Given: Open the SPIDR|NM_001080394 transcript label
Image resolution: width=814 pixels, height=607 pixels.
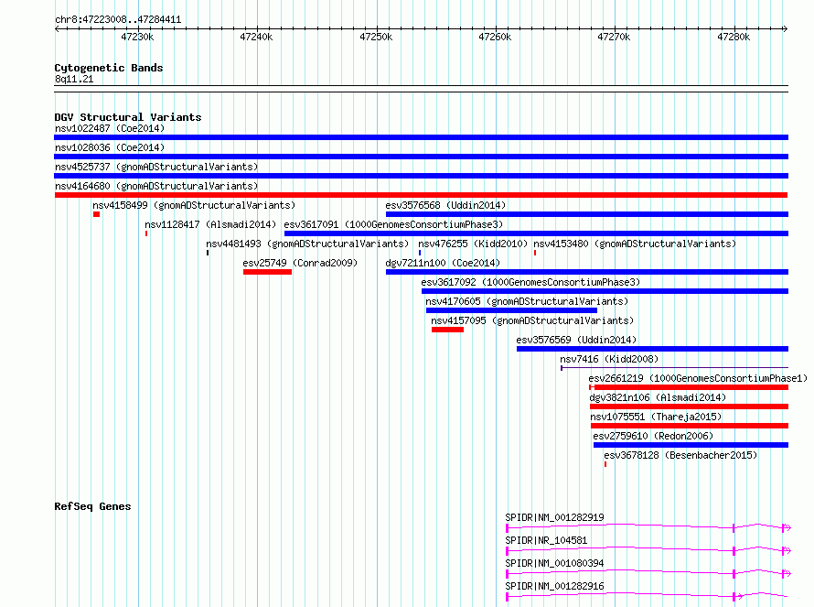Looking at the screenshot, I should tap(554, 563).
